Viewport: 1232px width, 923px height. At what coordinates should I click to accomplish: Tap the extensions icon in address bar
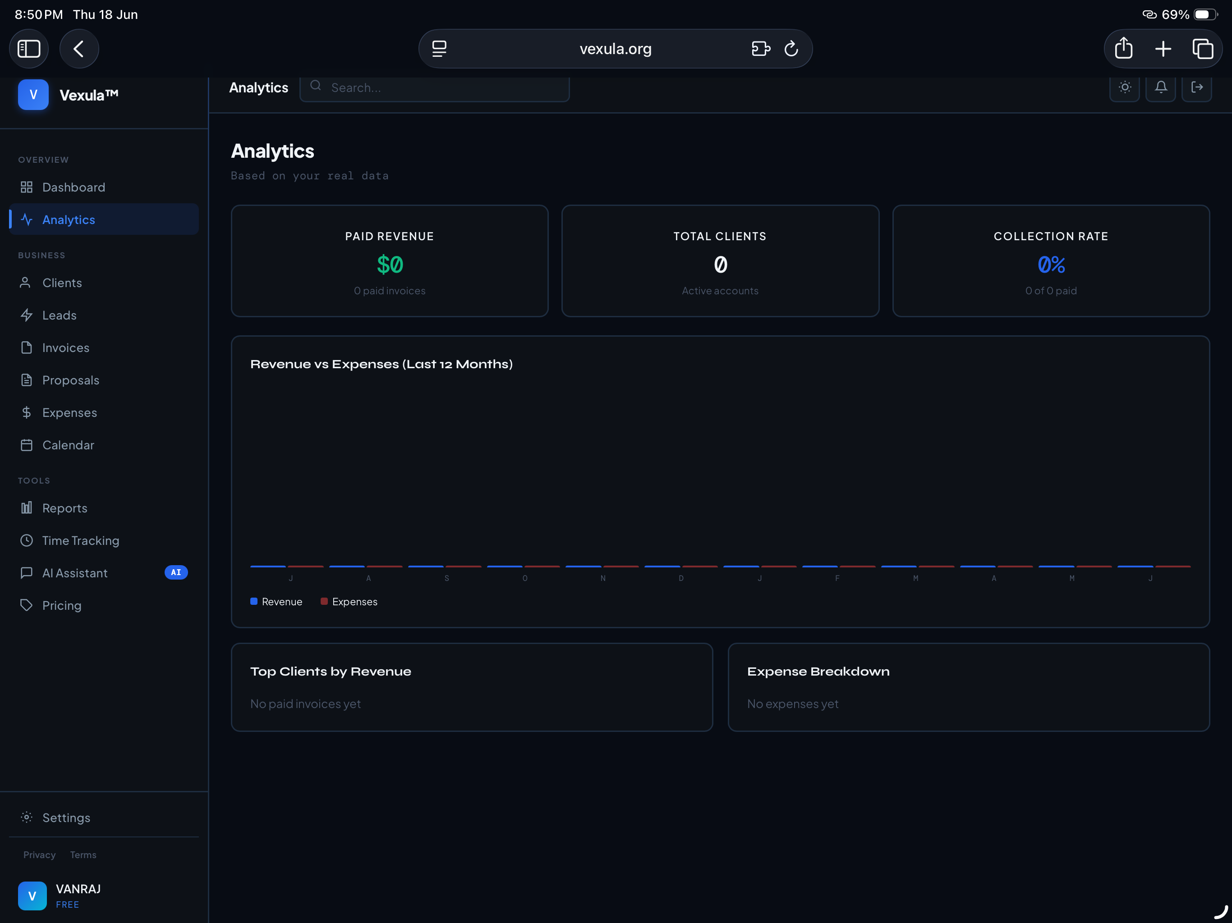tap(761, 49)
